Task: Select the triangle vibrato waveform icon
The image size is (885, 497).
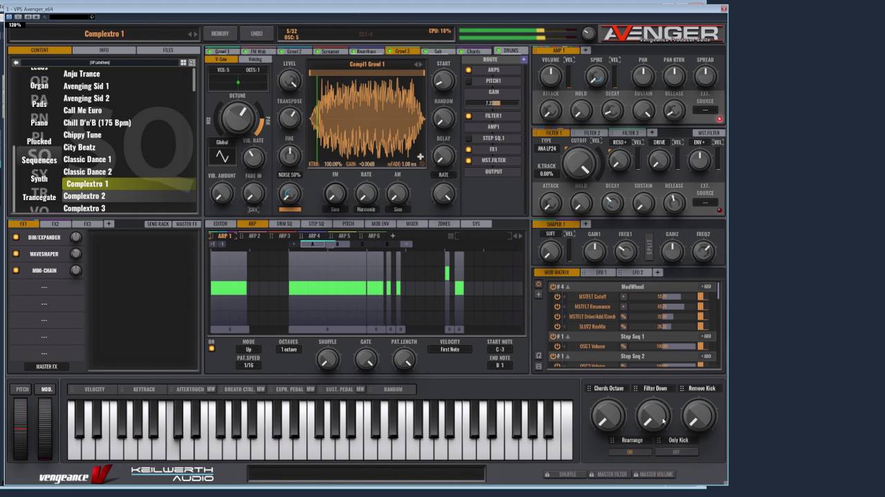Action: (222, 157)
